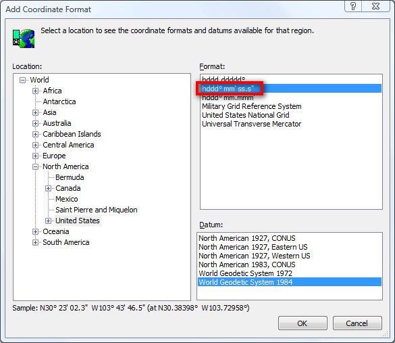Expand the Canada tree node

point(48,189)
